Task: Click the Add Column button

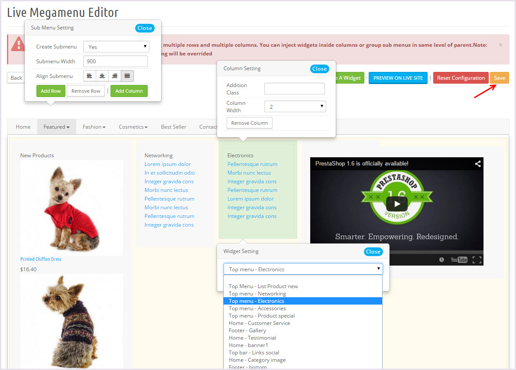Action: pos(129,91)
